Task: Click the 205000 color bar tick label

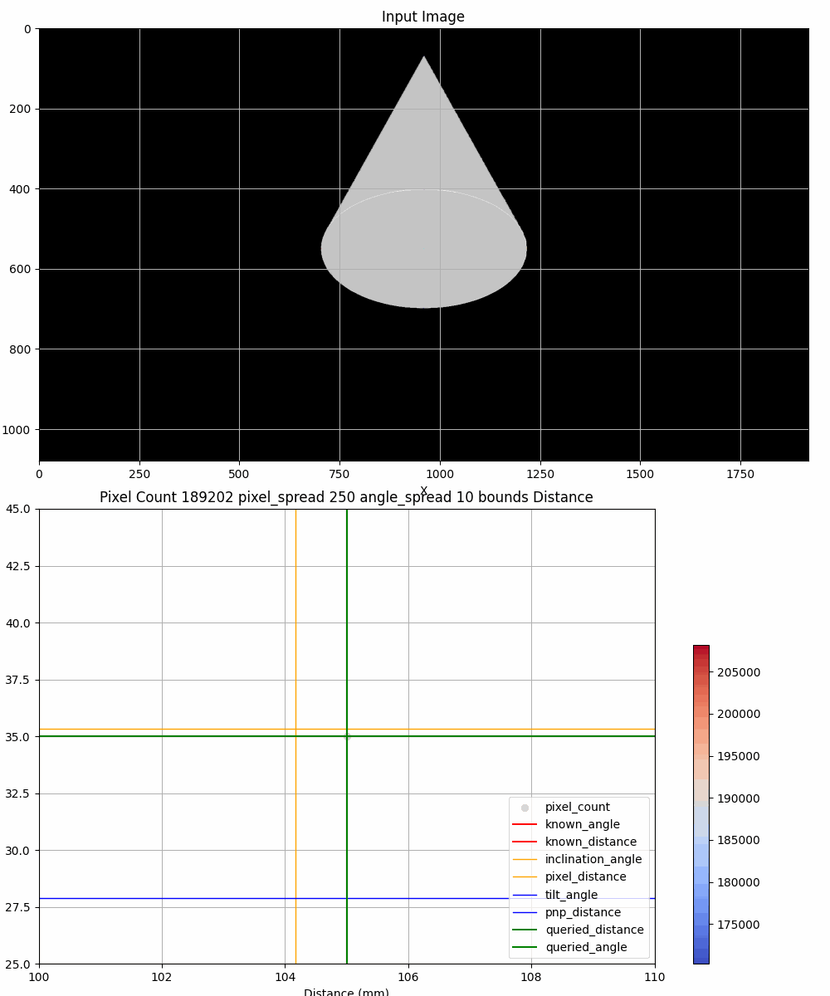Action: point(737,672)
